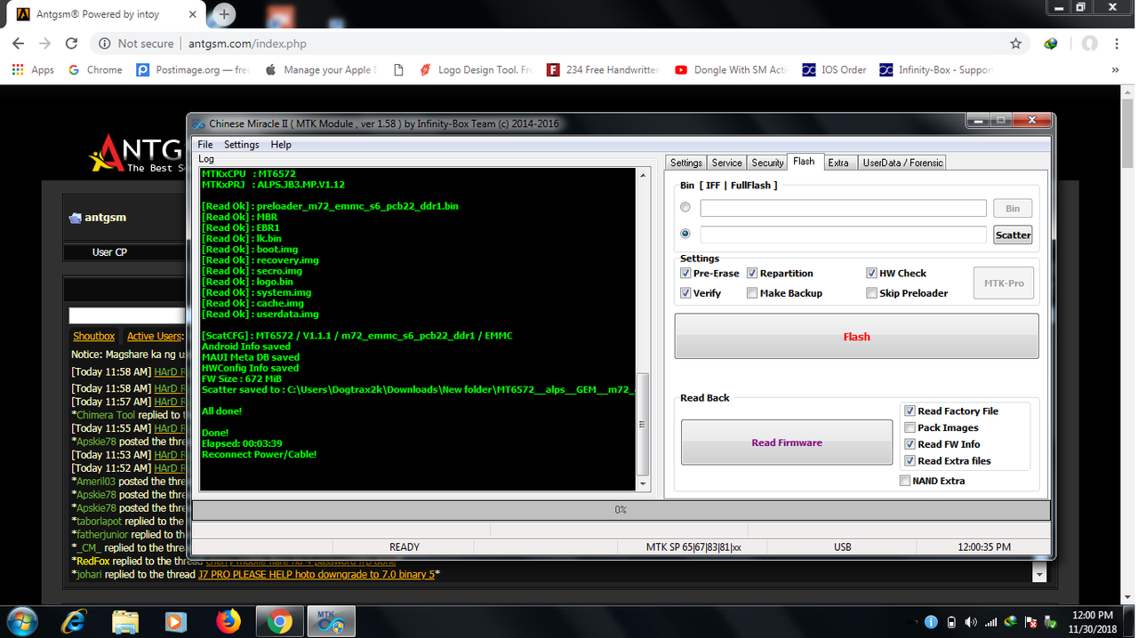Viewport: 1138px width, 638px height.
Task: Toggle the HW Check checkbox
Action: point(871,273)
